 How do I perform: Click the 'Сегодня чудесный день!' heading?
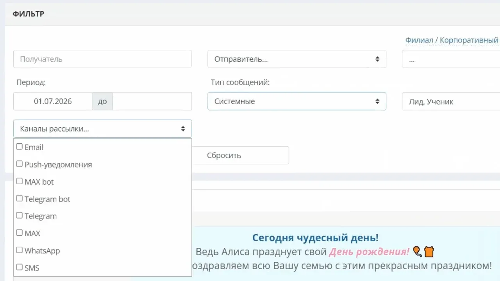[315, 238]
